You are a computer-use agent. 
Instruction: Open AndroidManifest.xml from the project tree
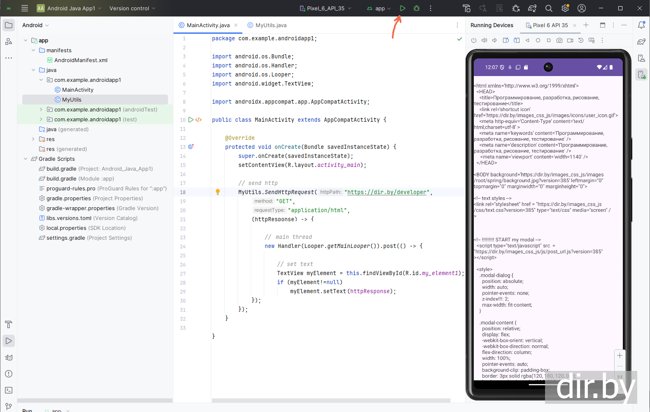pos(81,60)
